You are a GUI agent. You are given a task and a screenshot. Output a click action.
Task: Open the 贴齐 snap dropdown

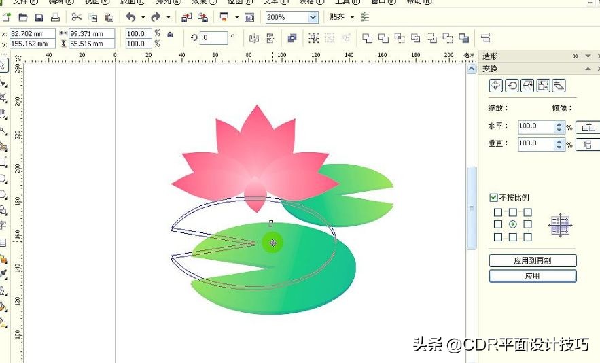tap(352, 17)
